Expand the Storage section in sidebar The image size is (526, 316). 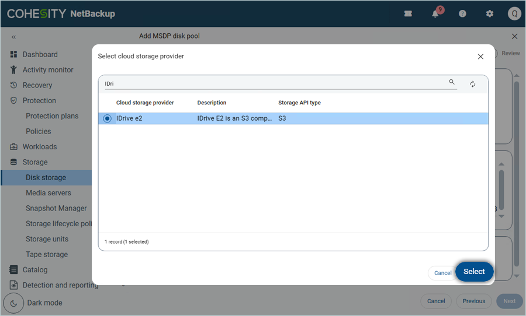tap(34, 162)
